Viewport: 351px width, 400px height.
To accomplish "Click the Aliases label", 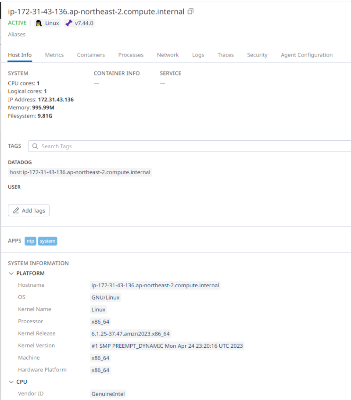I will [x=17, y=35].
